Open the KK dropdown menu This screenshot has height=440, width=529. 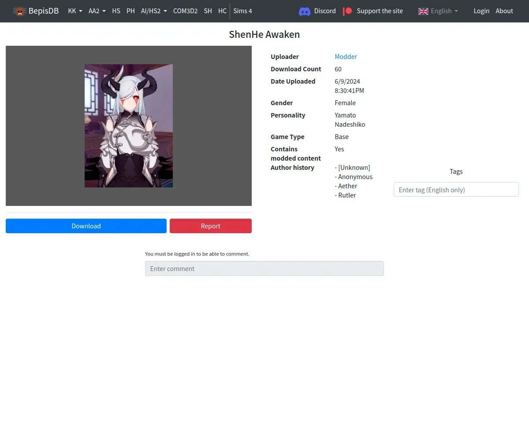[x=75, y=11]
